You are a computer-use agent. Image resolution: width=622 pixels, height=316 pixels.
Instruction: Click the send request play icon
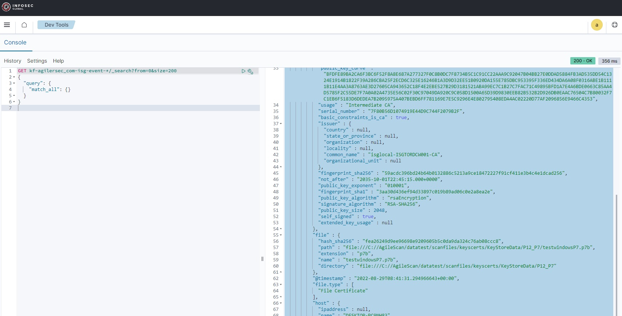[243, 71]
